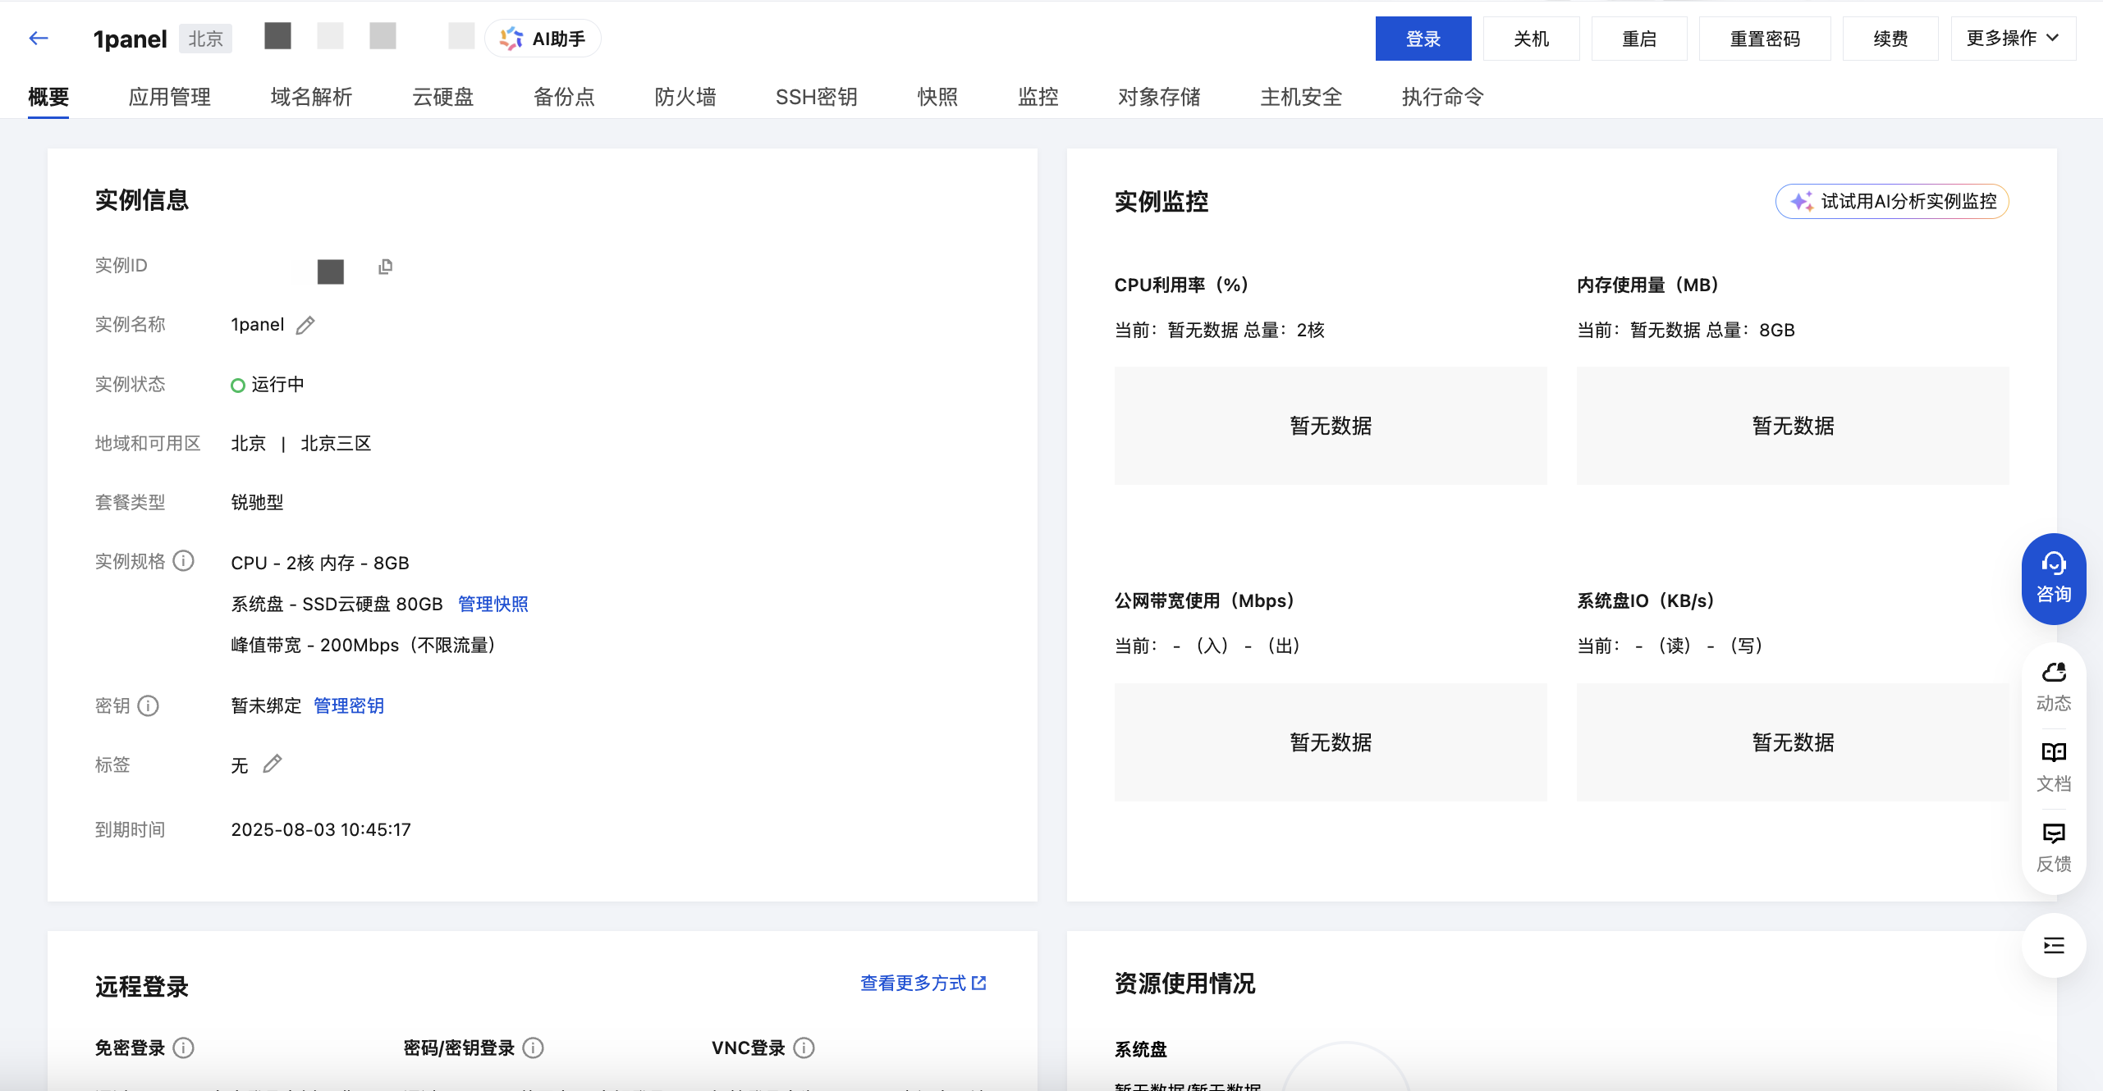Click the 公网带宽使用 empty chart
The image size is (2103, 1091).
tap(1331, 742)
